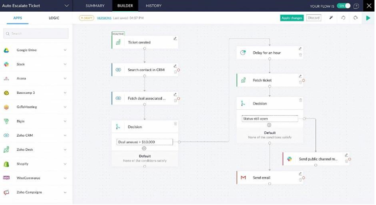Screen dimensions: 376x205
Task: Expand the Basecamp 3 app list
Action: (65, 93)
